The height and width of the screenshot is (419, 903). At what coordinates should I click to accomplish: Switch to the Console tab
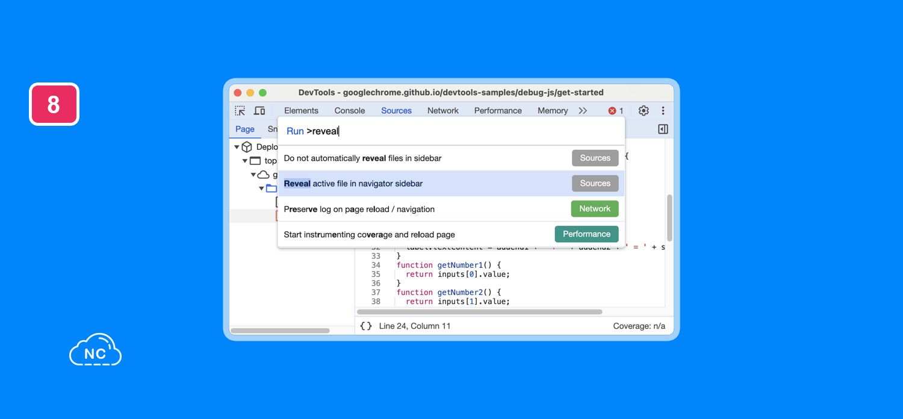click(350, 111)
